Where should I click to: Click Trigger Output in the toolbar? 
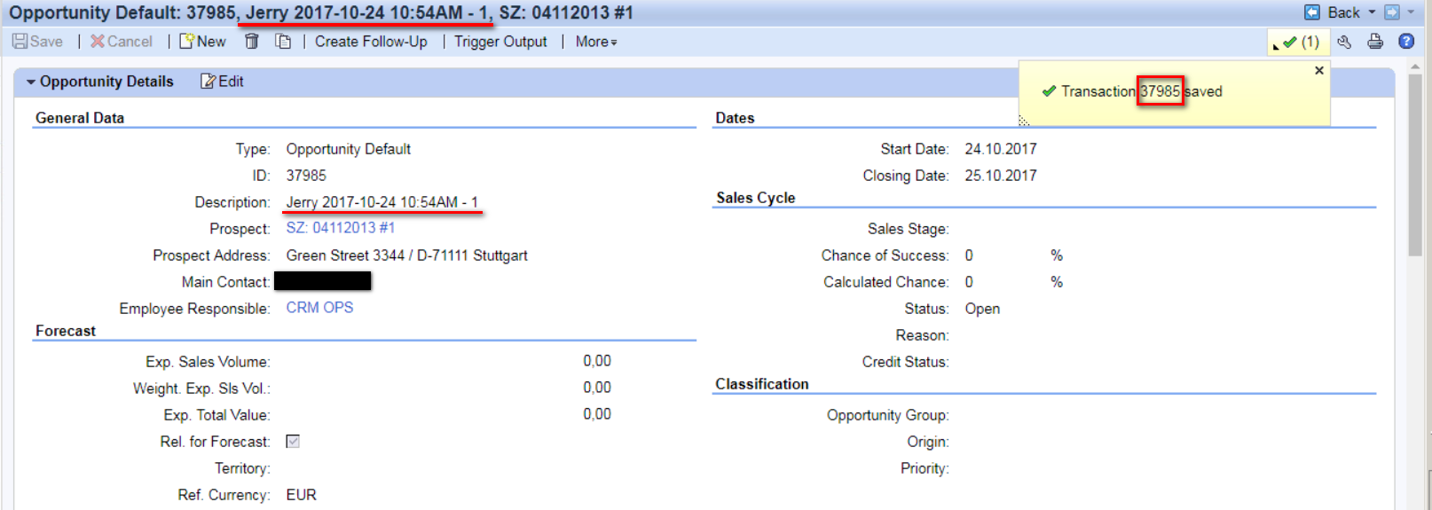[500, 42]
